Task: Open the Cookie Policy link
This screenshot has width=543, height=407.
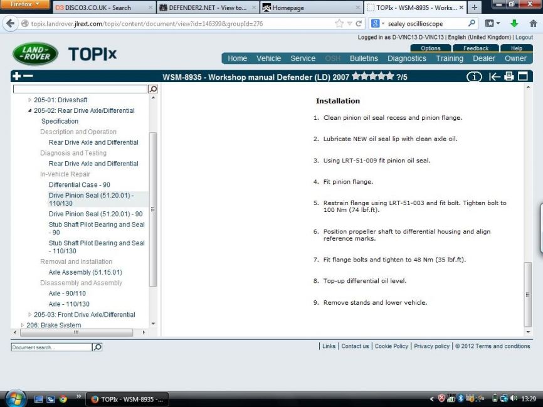Action: [391, 346]
